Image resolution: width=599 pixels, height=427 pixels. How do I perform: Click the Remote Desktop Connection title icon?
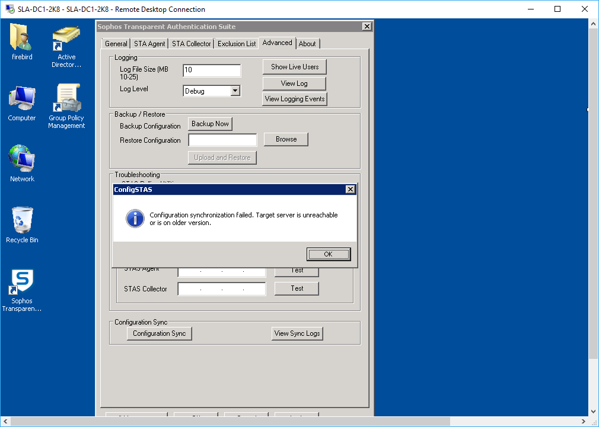[x=10, y=9]
